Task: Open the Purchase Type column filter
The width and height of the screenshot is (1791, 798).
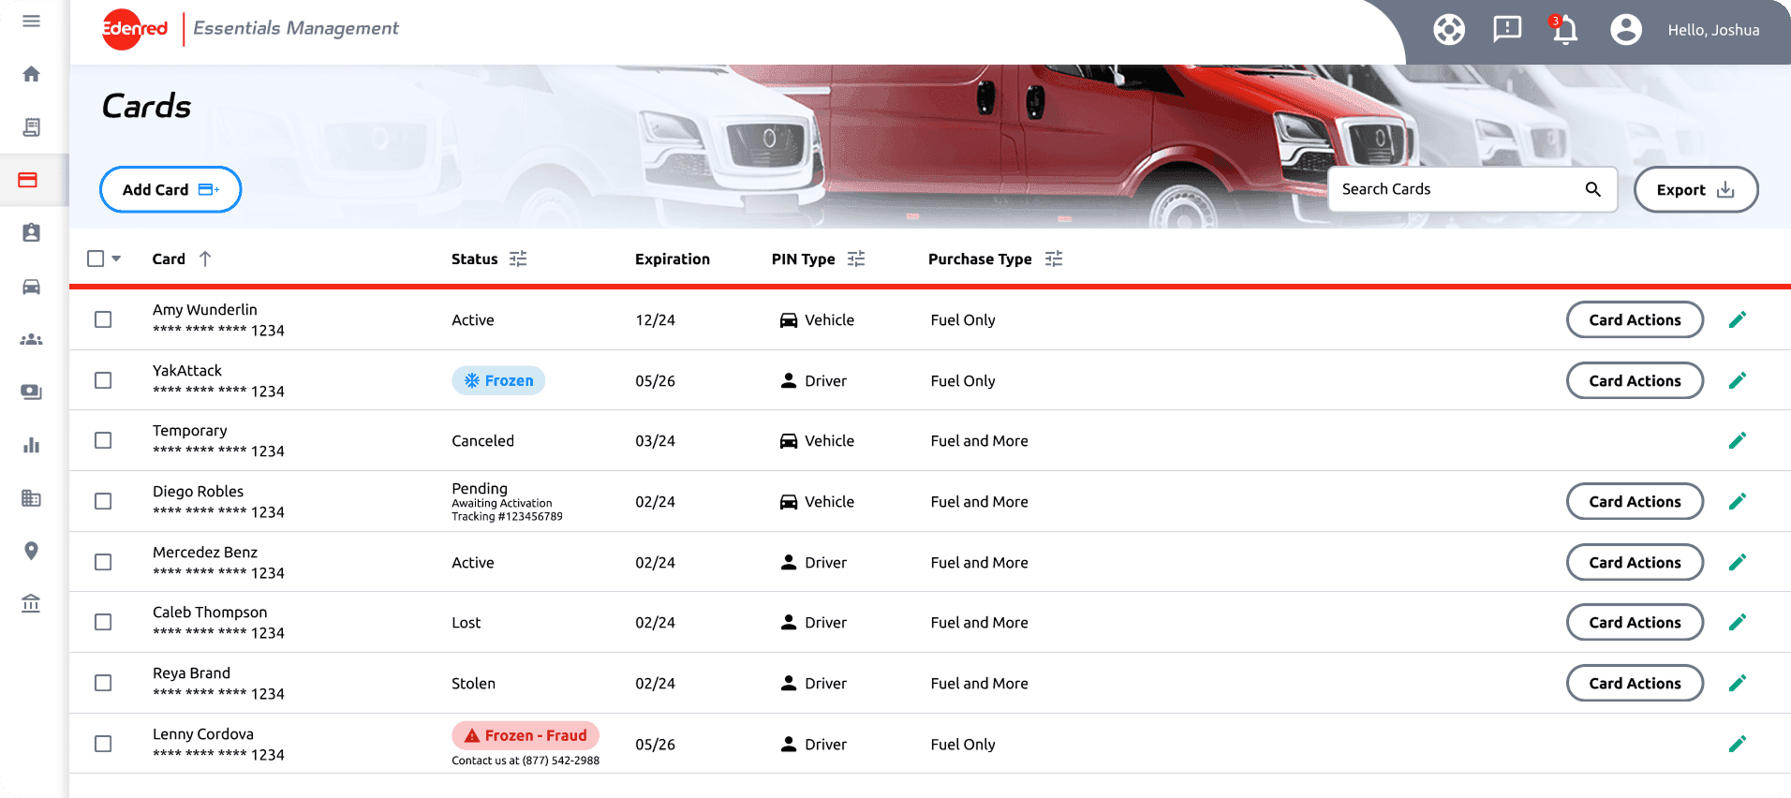Action: click(1054, 259)
